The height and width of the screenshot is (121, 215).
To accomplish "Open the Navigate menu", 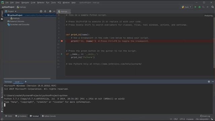I will (25, 3).
